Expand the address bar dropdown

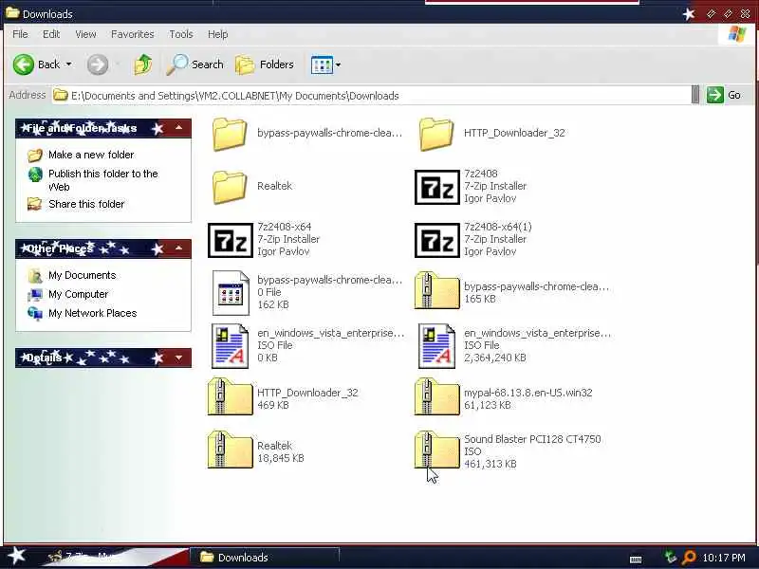point(695,95)
